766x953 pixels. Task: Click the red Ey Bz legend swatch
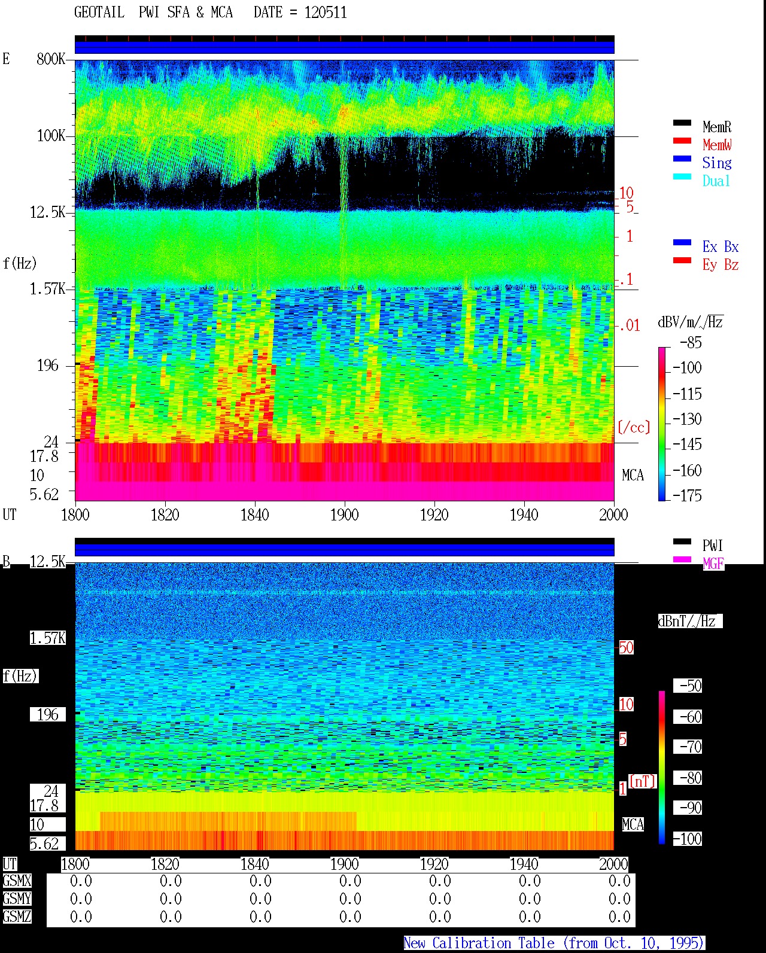pos(682,260)
